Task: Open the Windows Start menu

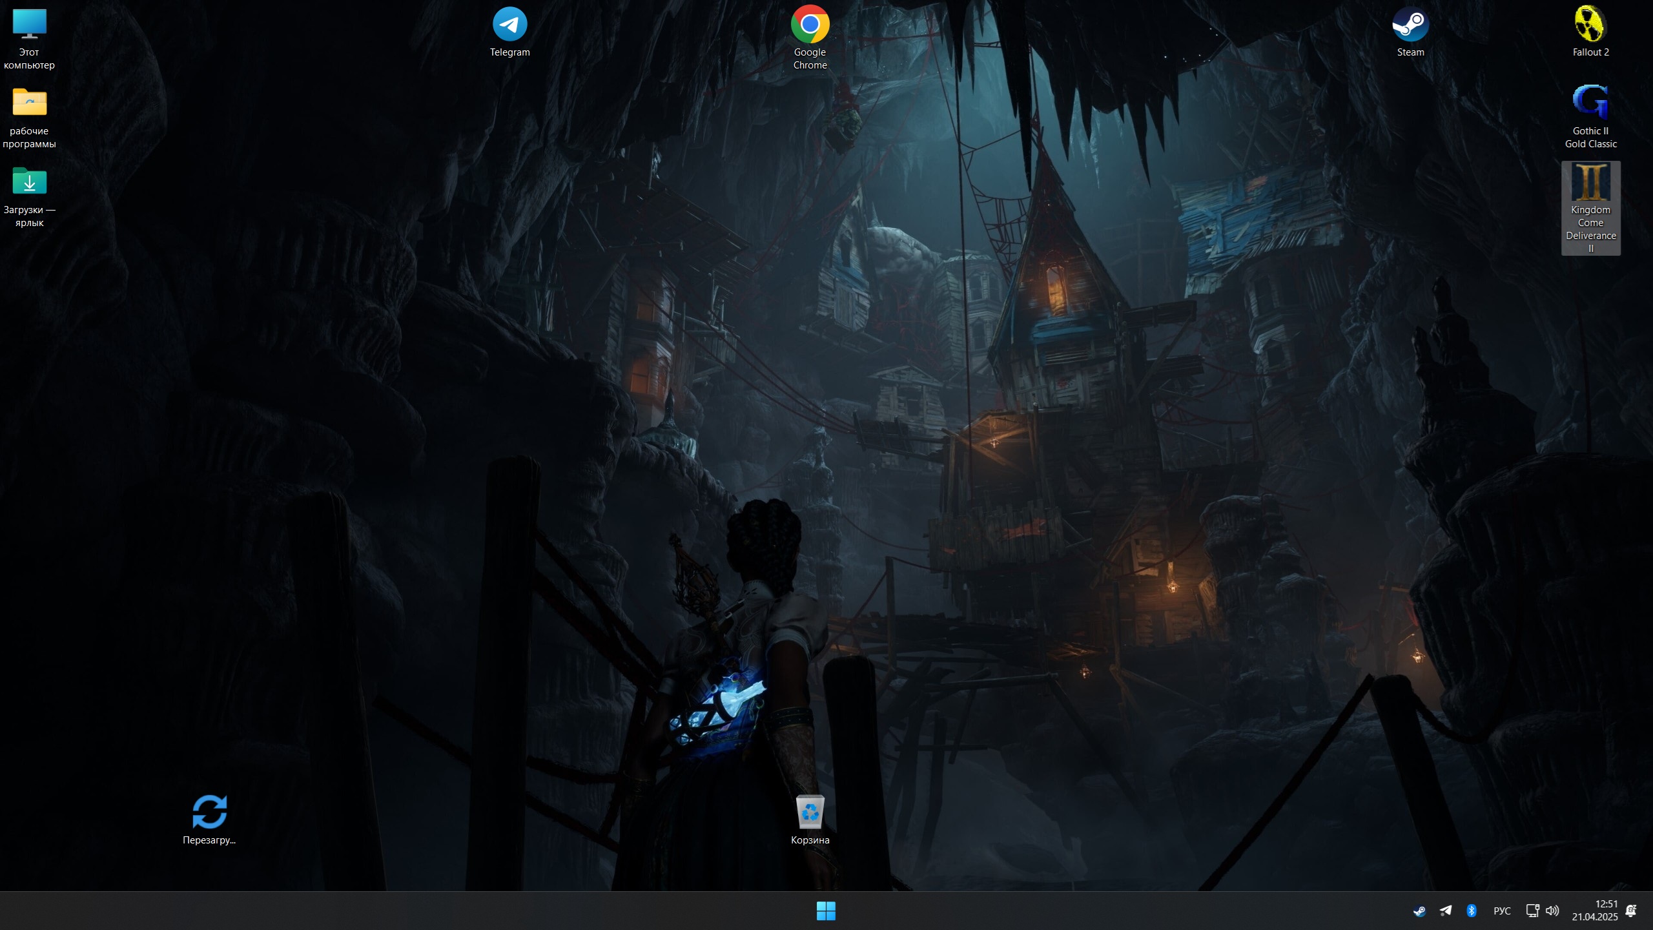Action: pos(826,911)
